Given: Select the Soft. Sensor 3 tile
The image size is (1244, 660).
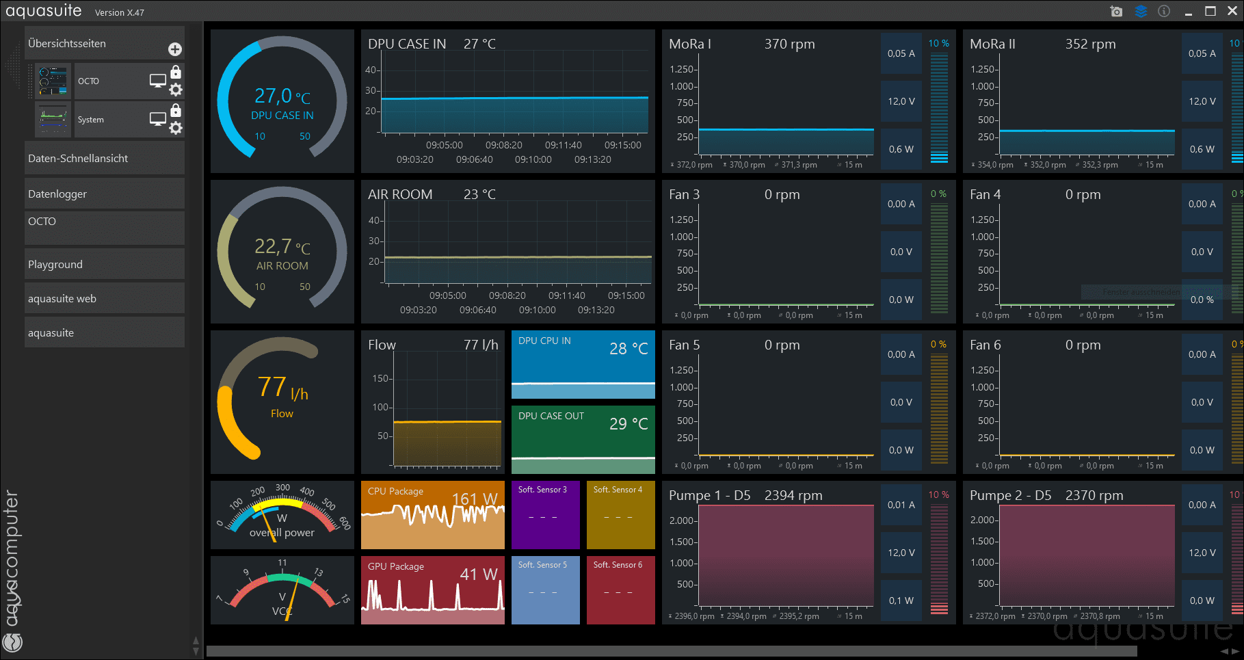Looking at the screenshot, I should pos(546,515).
